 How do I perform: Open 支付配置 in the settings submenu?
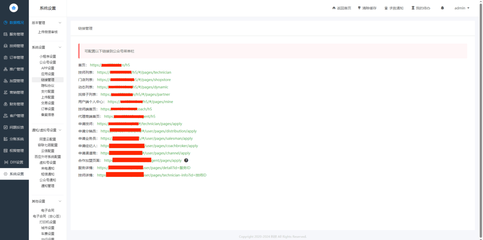pyautogui.click(x=48, y=91)
